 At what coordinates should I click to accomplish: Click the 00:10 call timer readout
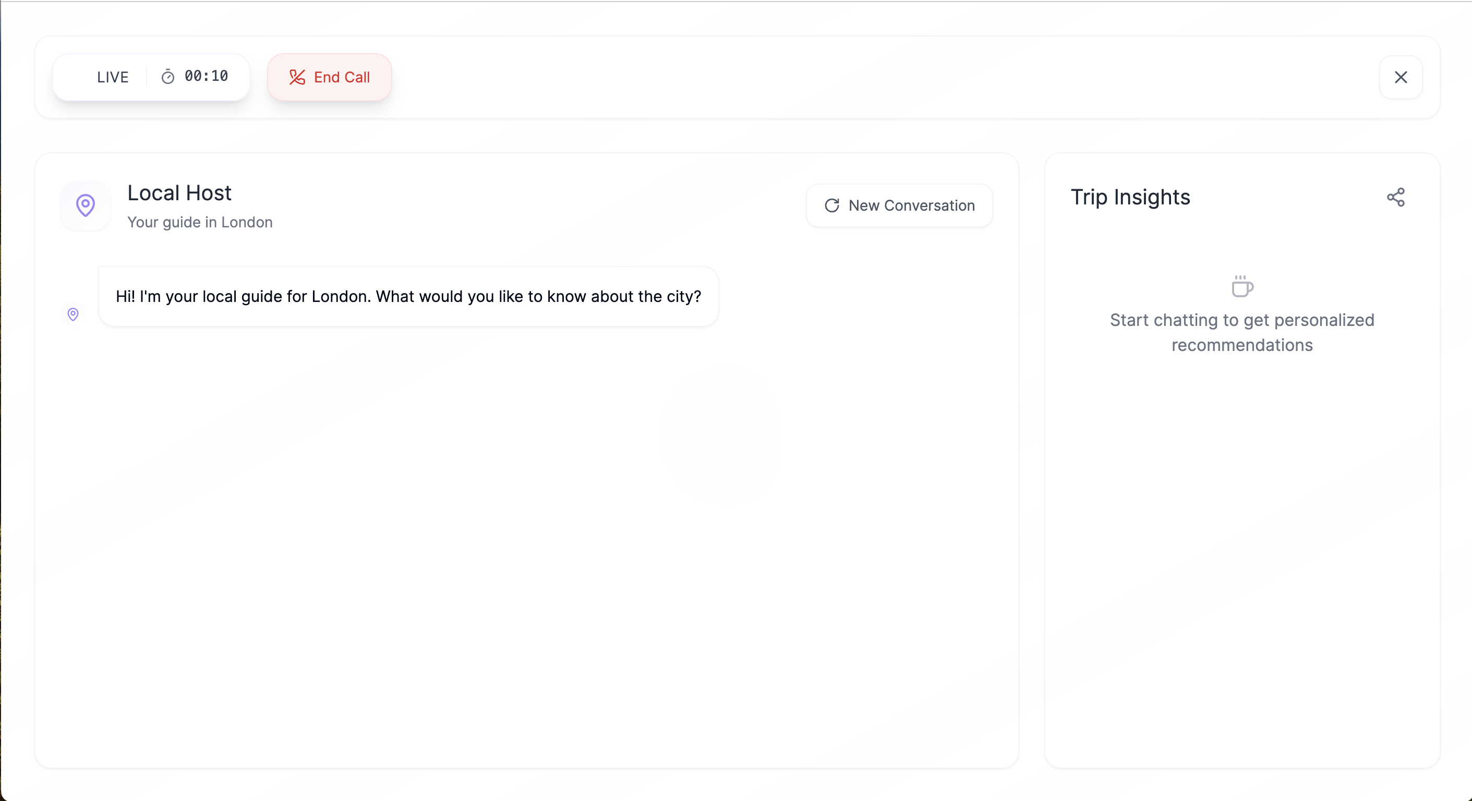[x=206, y=76]
